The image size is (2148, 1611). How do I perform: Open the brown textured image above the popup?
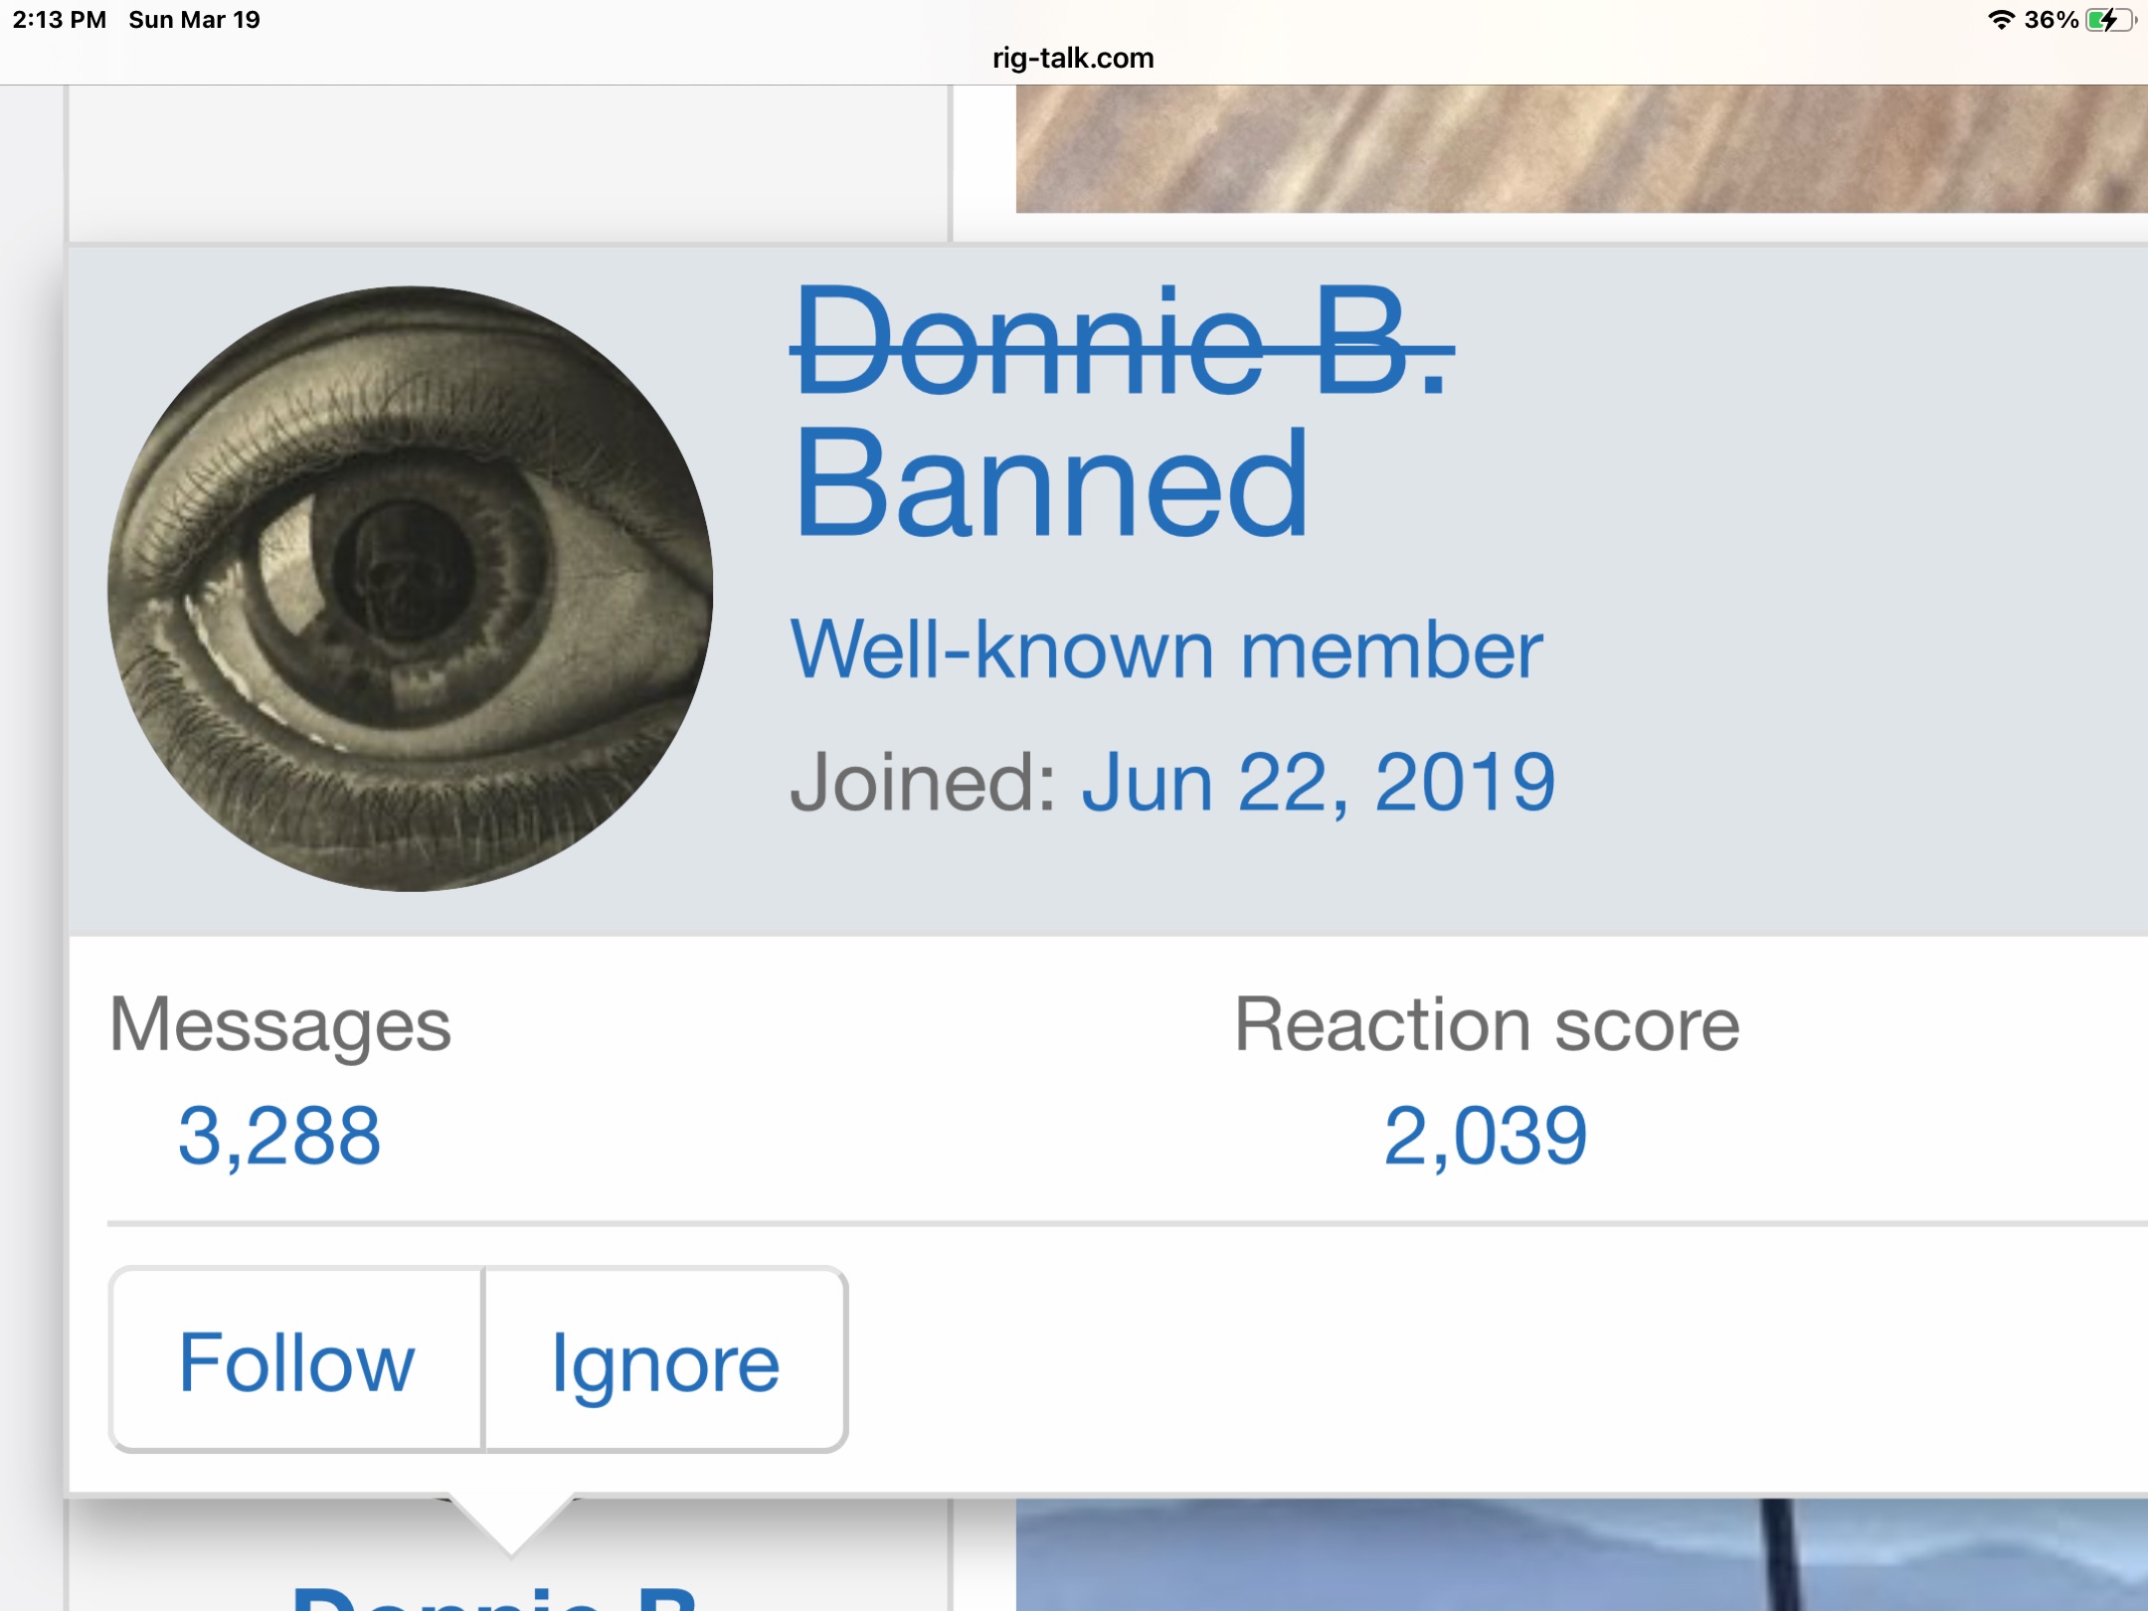(1581, 148)
